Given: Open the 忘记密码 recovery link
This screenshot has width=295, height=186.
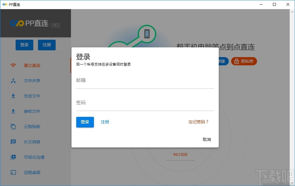Looking at the screenshot, I should click(198, 122).
